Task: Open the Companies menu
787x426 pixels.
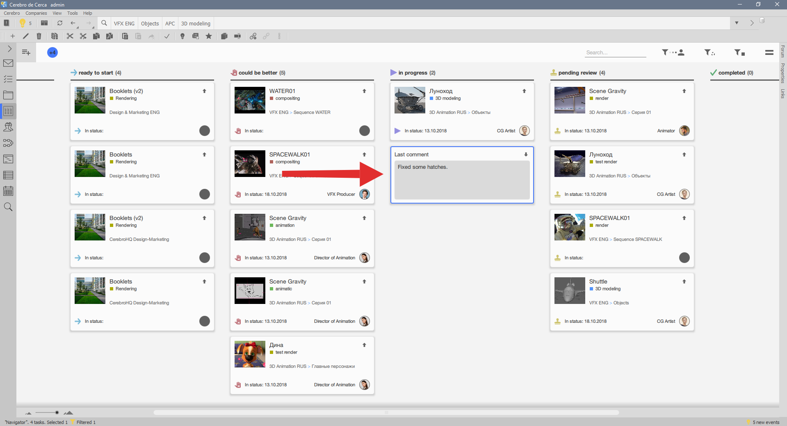Action: (x=36, y=13)
